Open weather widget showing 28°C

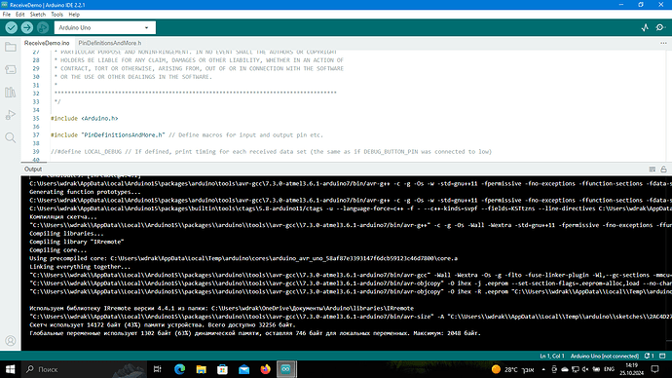(x=512, y=369)
